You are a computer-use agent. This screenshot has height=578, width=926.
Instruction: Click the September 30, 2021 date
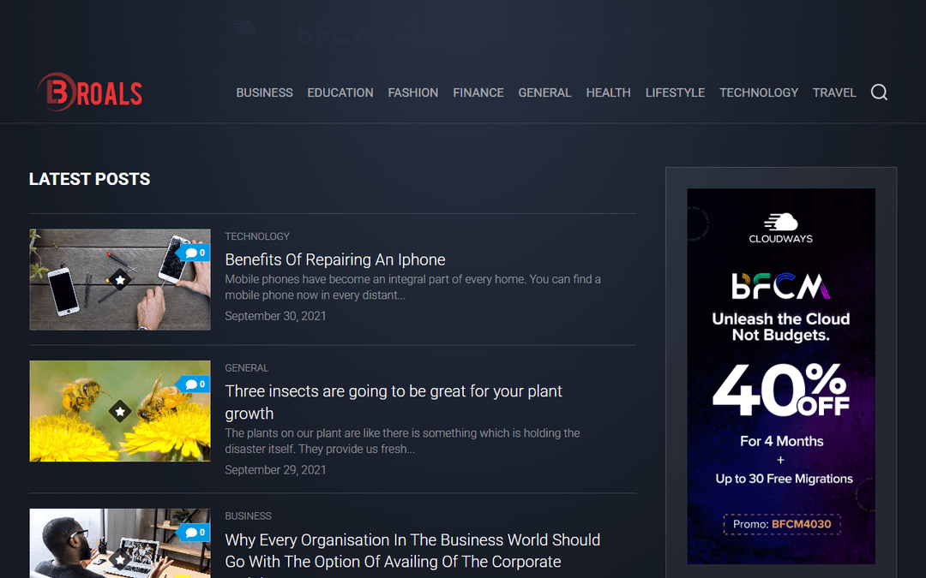click(275, 316)
